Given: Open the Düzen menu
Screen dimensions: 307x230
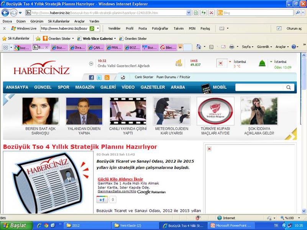Looking at the screenshot, I should [21, 21].
